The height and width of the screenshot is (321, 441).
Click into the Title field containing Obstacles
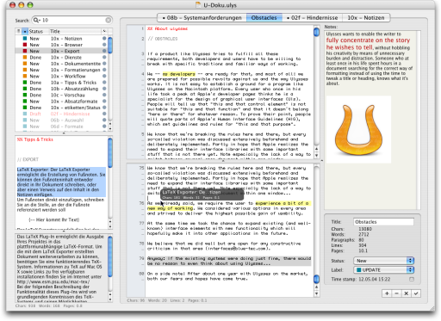383,222
